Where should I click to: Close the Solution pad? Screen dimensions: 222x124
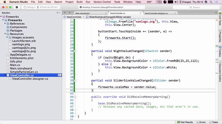[x=60, y=13]
